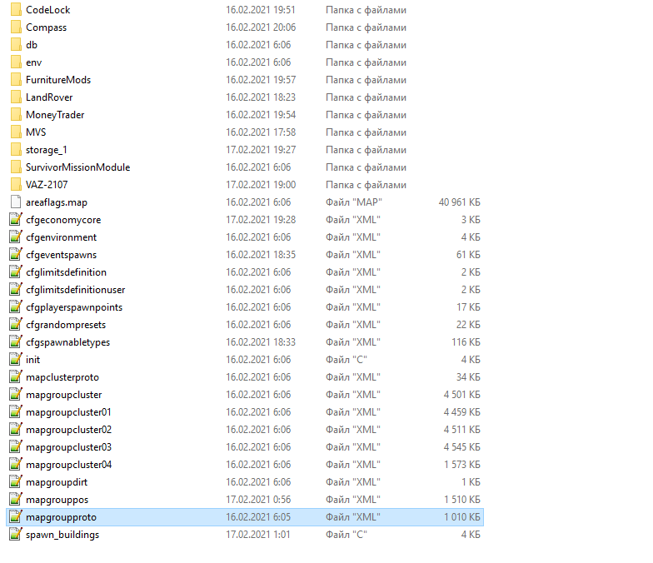
Task: Select the cfgplayerspawnpoints file name
Action: [x=74, y=307]
